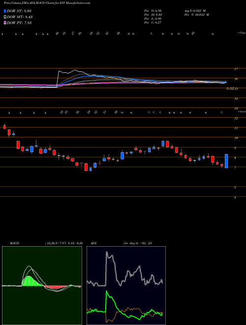Click the magenta DOW PT legend swatch
This screenshot has height=325, width=246.
tap(5, 23)
